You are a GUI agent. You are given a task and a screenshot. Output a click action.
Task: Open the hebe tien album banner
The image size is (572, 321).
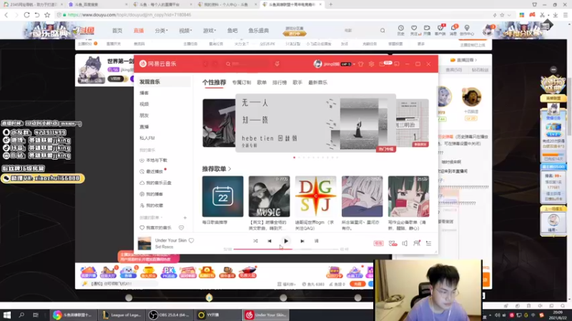[315, 123]
